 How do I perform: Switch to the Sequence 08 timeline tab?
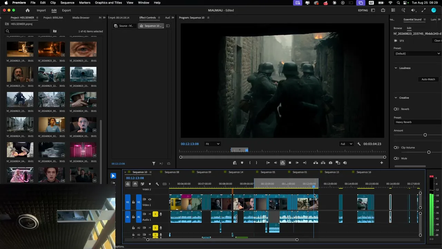pos(172,172)
